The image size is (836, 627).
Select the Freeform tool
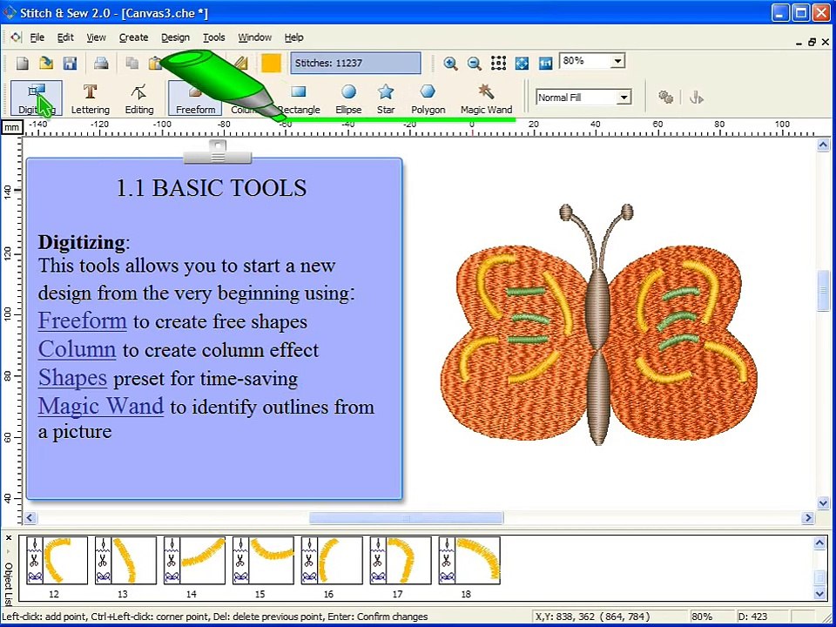[x=195, y=98]
